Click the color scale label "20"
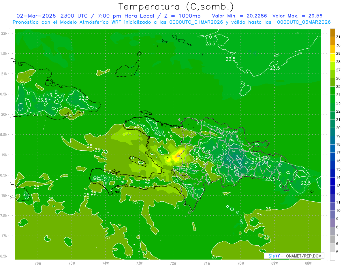 pos(339,128)
